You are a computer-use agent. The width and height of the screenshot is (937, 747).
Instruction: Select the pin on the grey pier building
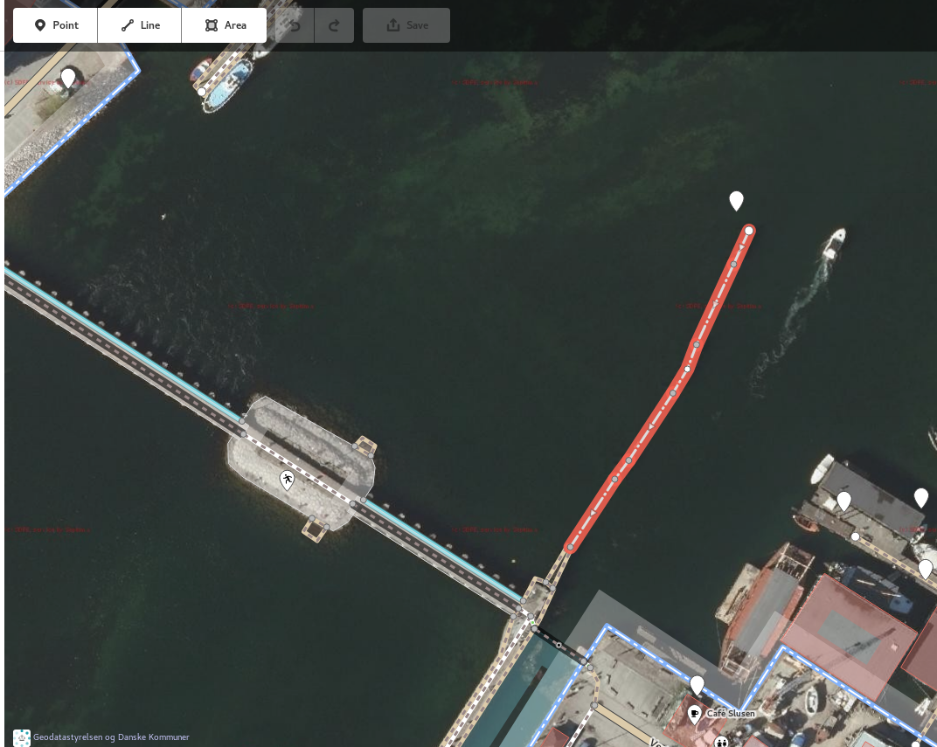[x=843, y=500]
